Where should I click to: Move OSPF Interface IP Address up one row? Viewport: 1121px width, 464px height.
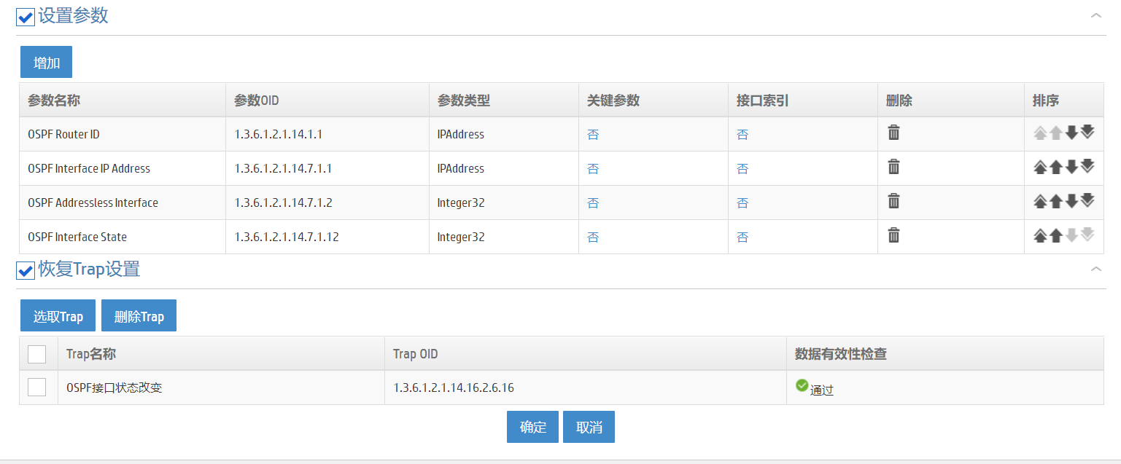(1055, 167)
